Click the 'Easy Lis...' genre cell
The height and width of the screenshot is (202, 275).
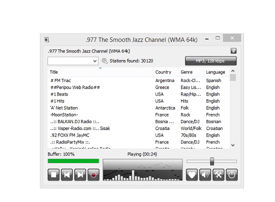pyautogui.click(x=190, y=87)
